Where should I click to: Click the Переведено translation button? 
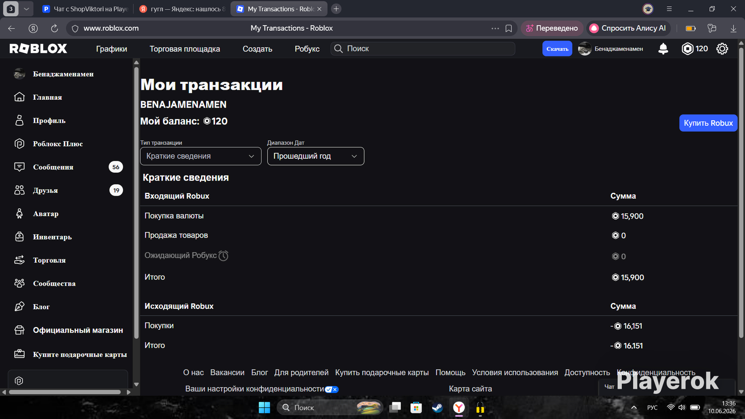(x=552, y=28)
